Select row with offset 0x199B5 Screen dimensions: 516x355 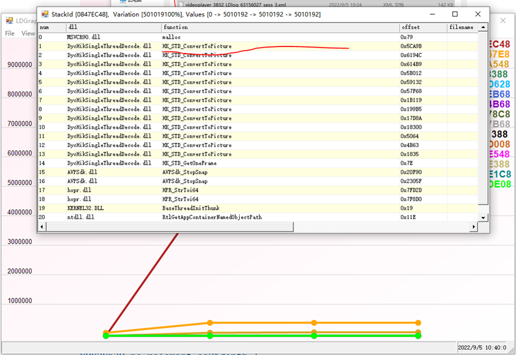[x=258, y=109]
